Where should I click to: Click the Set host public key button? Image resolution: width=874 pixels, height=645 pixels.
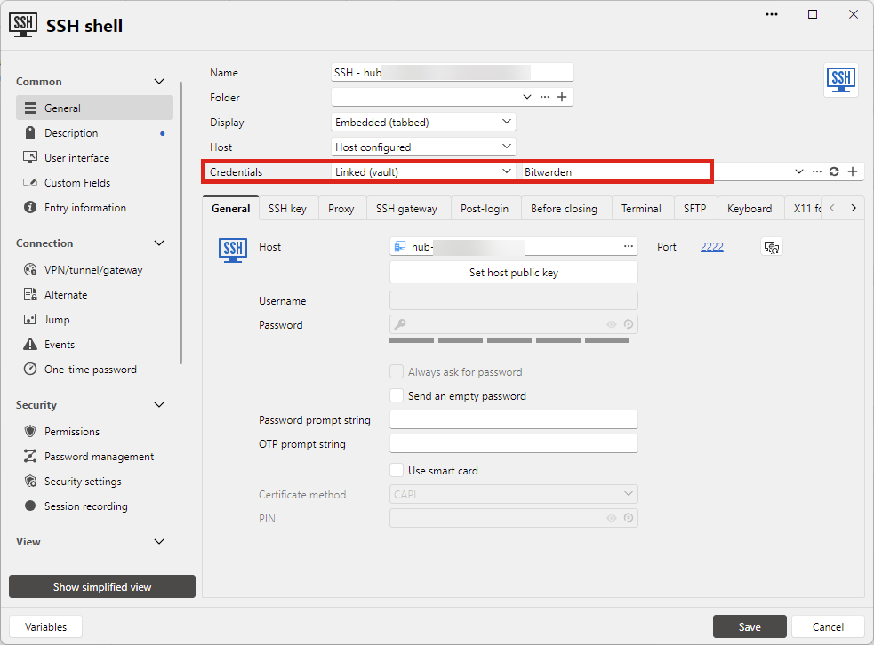[513, 273]
